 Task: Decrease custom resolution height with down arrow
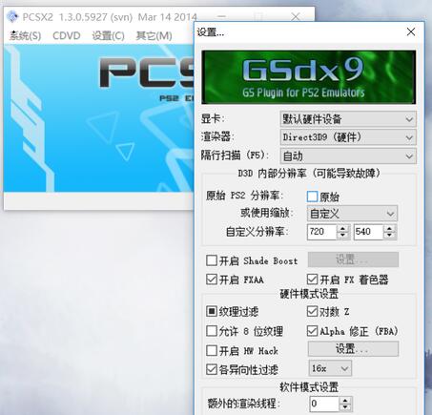390,236
